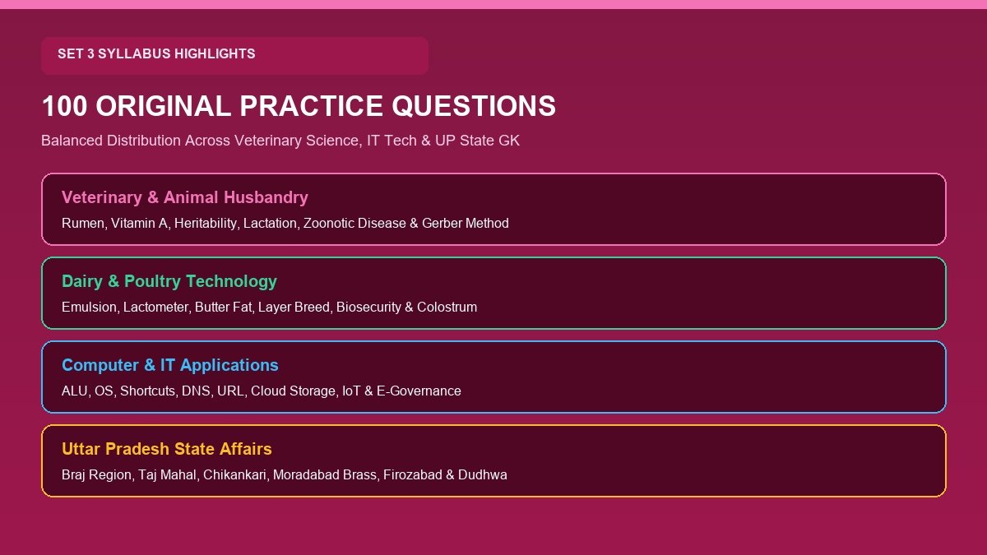Select the 100 Original Practice Questions heading
987x555 pixels.
coord(299,107)
